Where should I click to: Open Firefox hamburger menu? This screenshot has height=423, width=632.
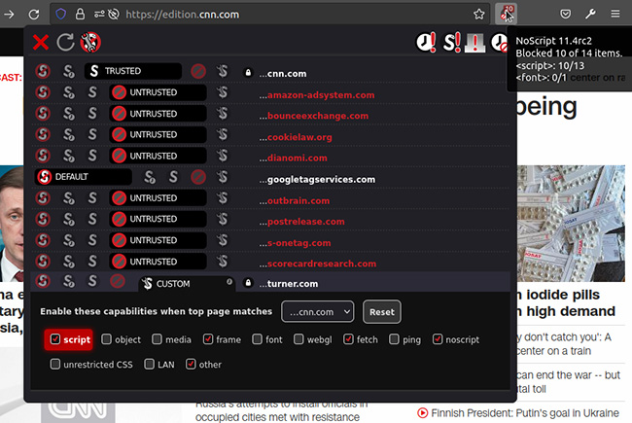615,15
